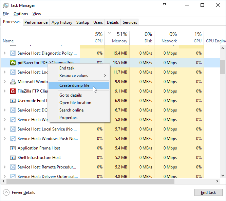
Task: Click the Task Manager title bar icon
Action: click(x=6, y=5)
